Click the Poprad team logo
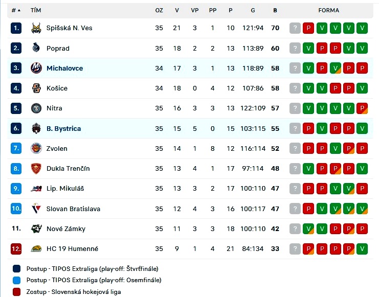Screen dimensions: 379x297 (36, 48)
